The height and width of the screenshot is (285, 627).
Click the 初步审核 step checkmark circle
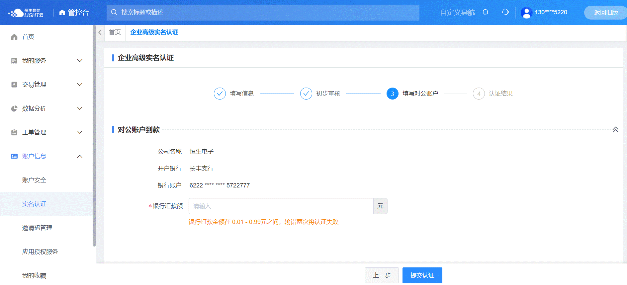tap(306, 94)
